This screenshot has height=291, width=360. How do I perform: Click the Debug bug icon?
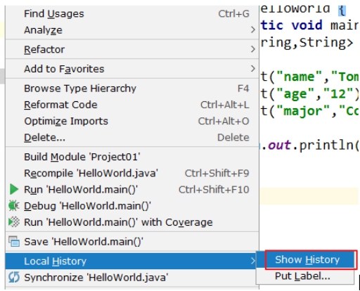point(13,206)
